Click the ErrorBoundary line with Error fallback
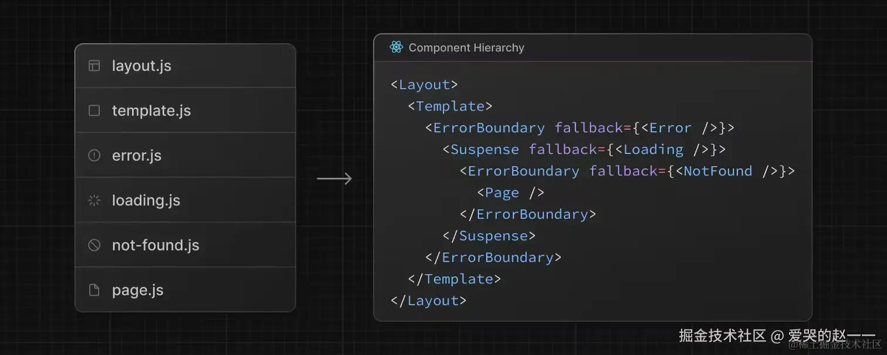 pyautogui.click(x=580, y=128)
